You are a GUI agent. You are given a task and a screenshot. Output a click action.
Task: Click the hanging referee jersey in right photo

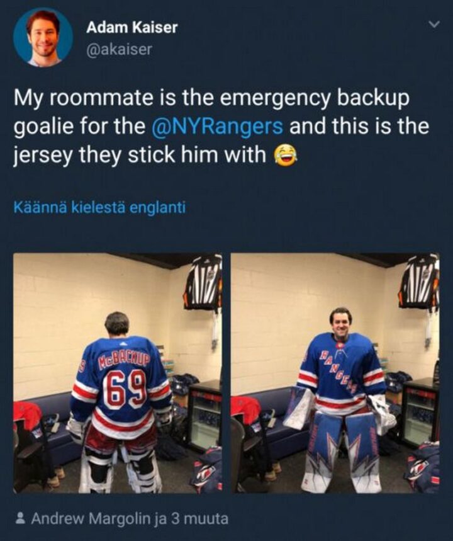[419, 282]
